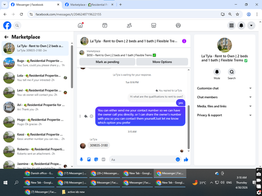The height and width of the screenshot is (196, 262).
Task: Open La'Tyla Rent to Own conversation
Action: tap(35, 48)
